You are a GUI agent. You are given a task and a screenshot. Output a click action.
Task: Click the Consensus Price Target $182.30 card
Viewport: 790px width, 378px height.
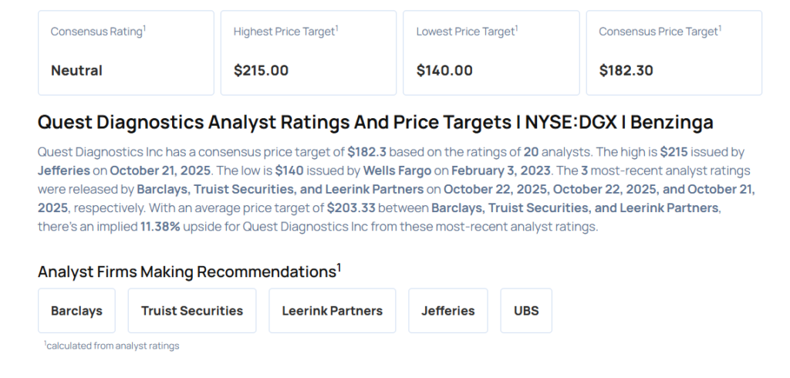point(674,52)
